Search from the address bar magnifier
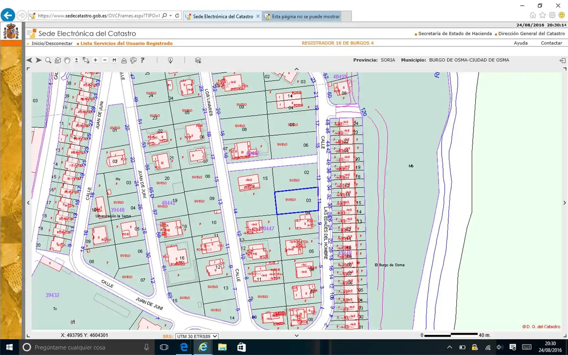 click(x=164, y=15)
